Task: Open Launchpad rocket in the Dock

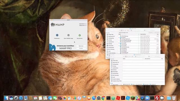Action: tap(16, 98)
